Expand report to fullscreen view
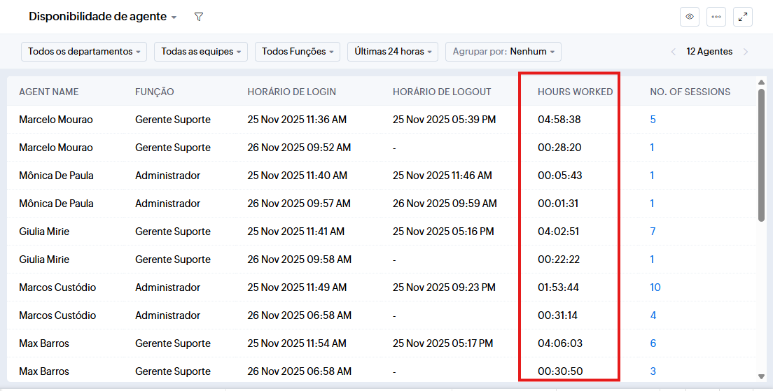 pyautogui.click(x=743, y=17)
